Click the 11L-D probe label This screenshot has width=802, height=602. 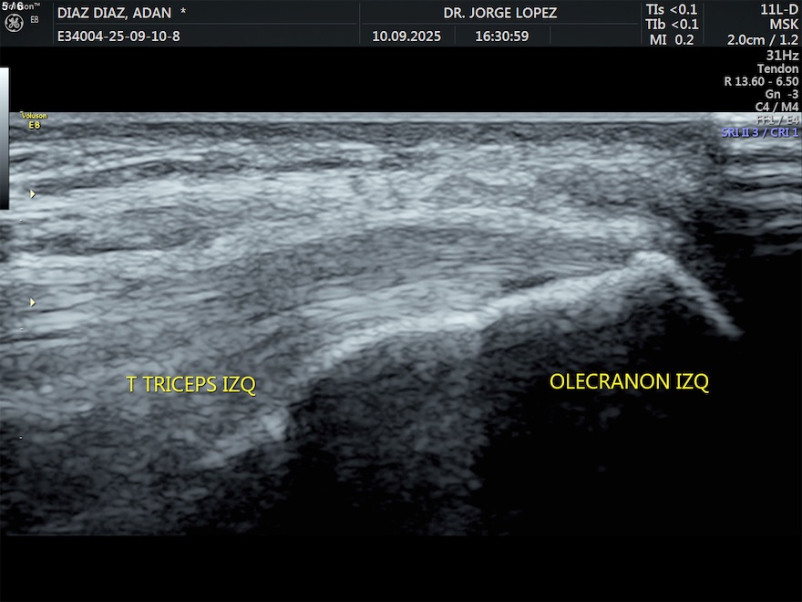coord(777,9)
